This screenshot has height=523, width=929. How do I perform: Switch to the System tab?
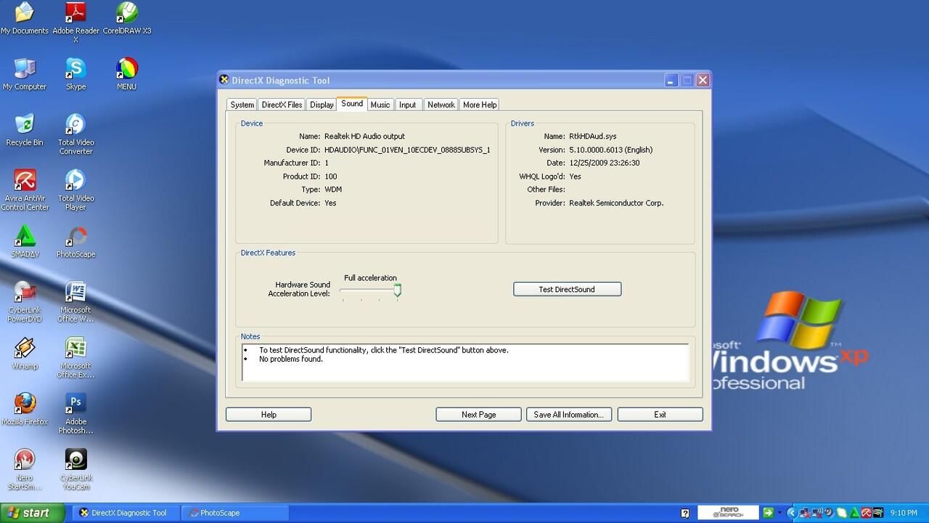click(x=242, y=105)
